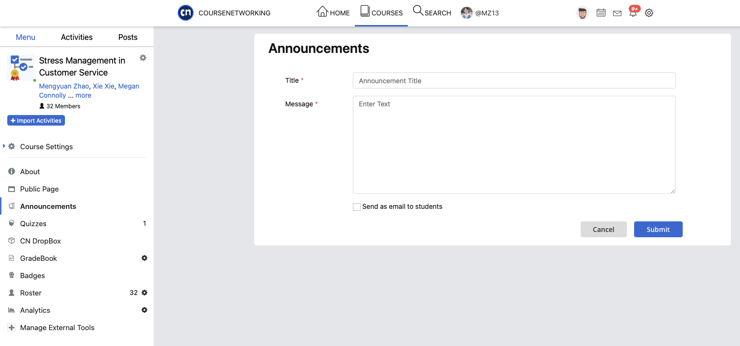Enable Send as email to students checkbox
740x346 pixels.
pyautogui.click(x=357, y=207)
